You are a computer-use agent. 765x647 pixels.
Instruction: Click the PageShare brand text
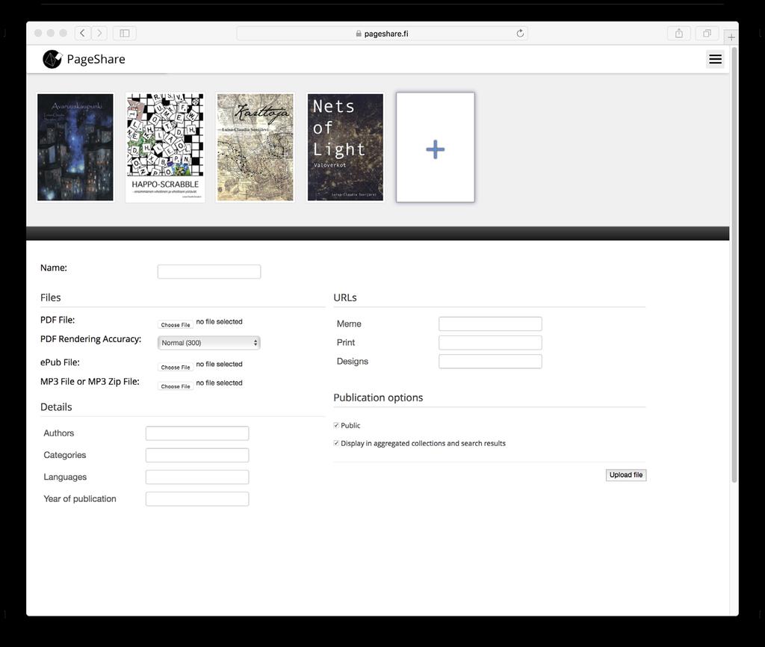click(96, 59)
